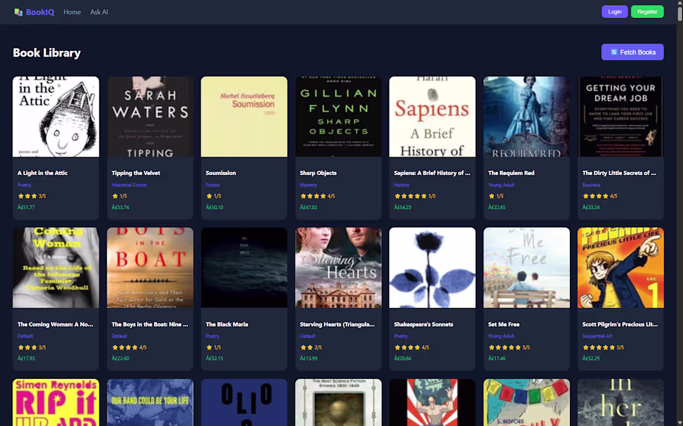683x426 pixels.
Task: Click Starving Hearts 2/5 star rating
Action: 311,348
